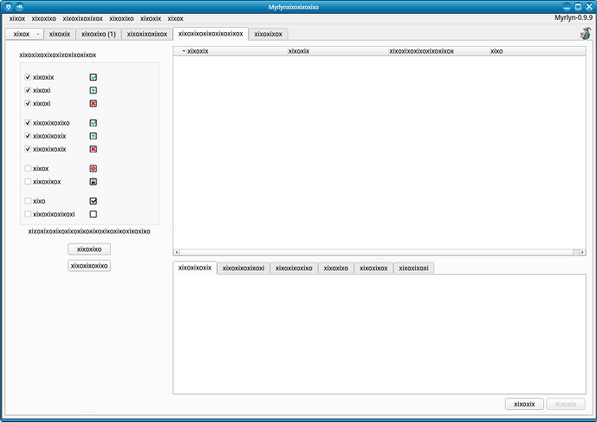The image size is (597, 422).
Task: Click the red X icon in third row
Action: click(93, 103)
